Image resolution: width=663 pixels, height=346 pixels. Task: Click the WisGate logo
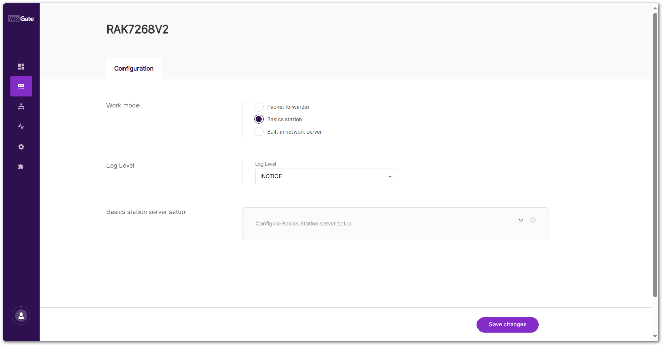[21, 19]
